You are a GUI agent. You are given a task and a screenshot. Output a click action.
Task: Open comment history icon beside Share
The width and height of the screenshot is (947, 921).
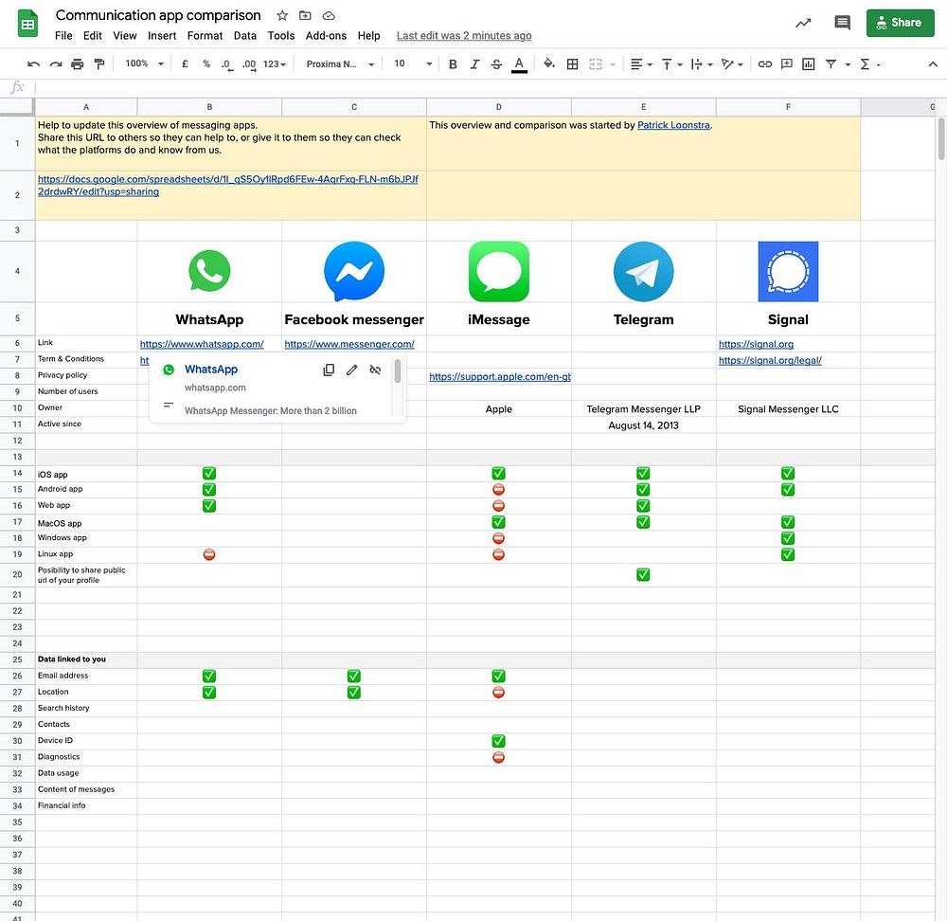[841, 23]
